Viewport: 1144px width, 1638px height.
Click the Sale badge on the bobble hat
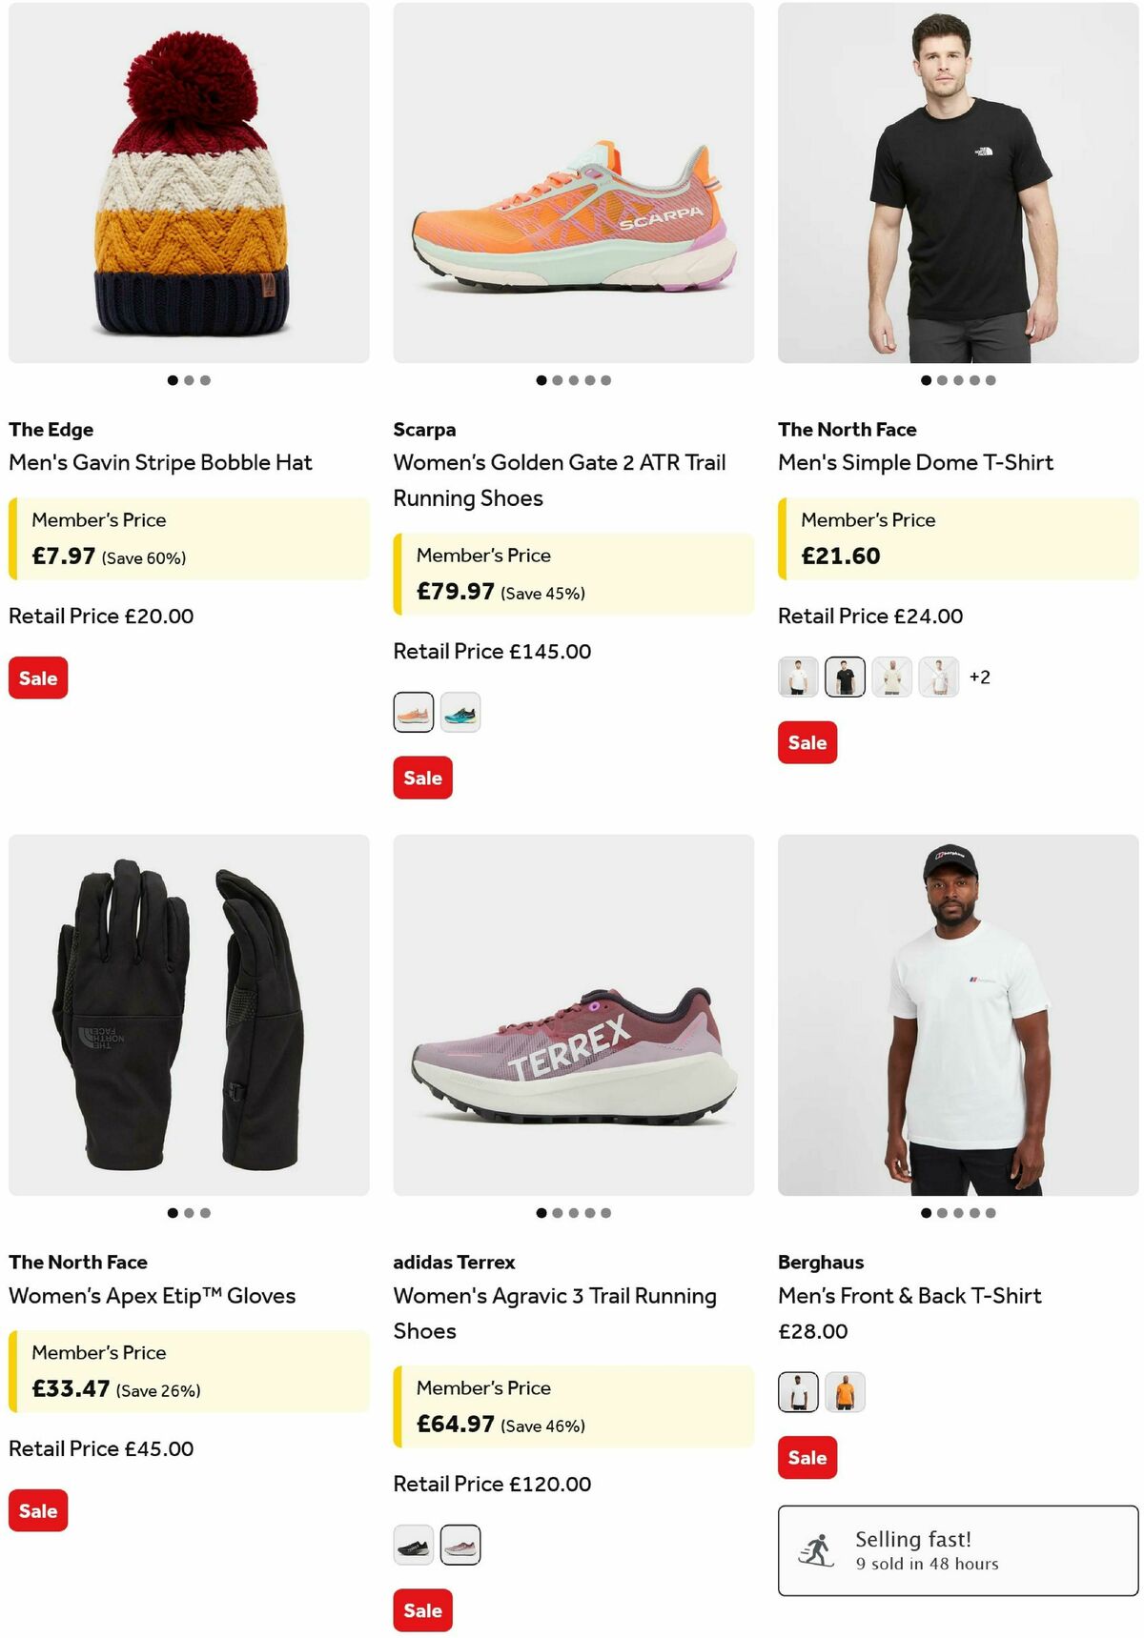pos(37,677)
